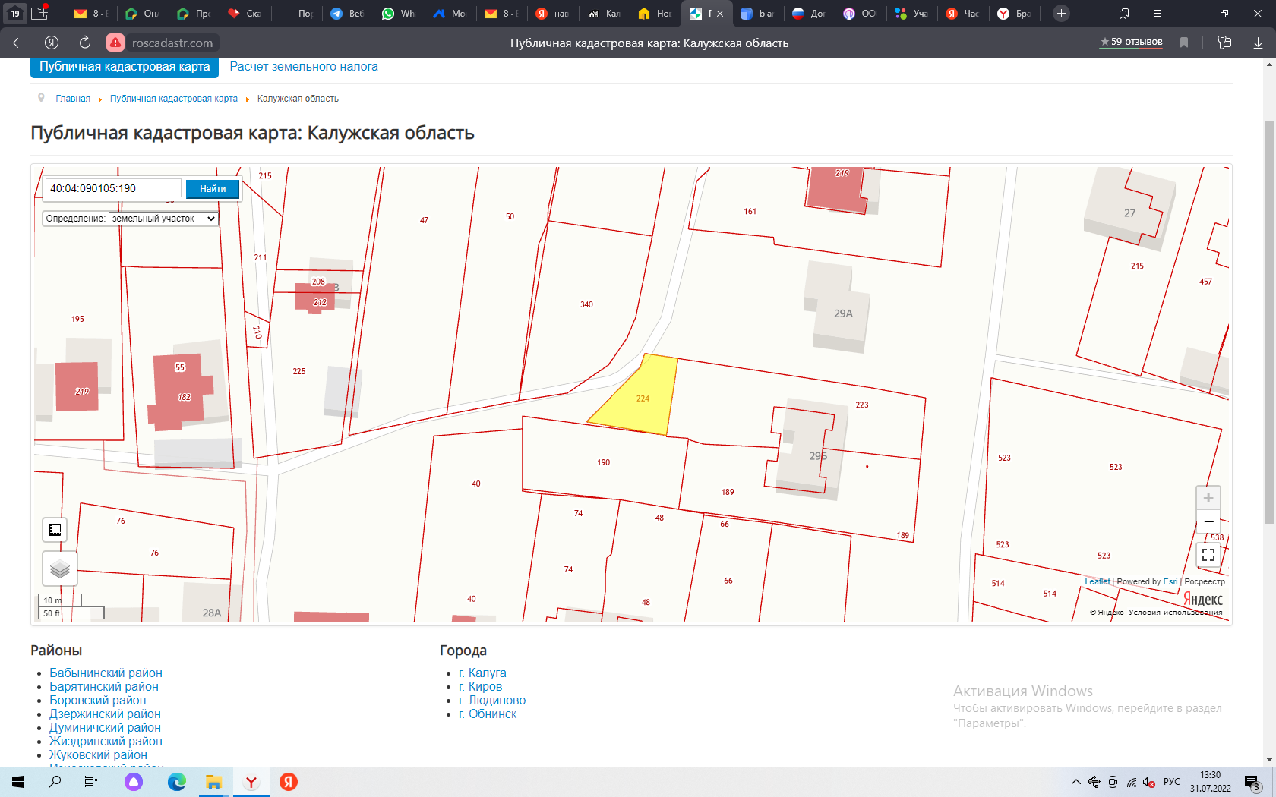1276x797 pixels.
Task: Open a new browser tab
Action: (x=1061, y=14)
